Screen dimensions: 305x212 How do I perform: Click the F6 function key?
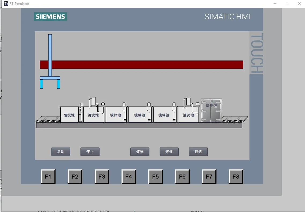(182, 176)
